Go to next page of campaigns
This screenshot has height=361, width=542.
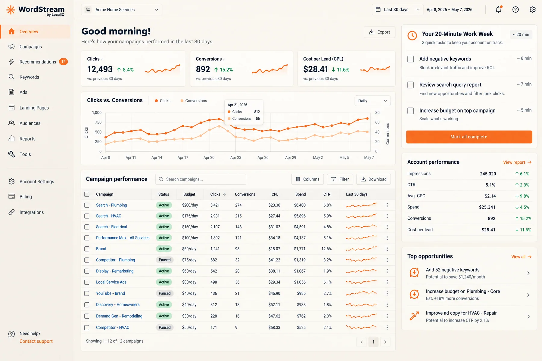[x=385, y=342]
